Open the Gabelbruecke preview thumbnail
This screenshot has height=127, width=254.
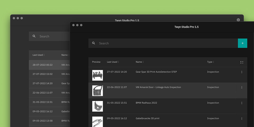98,122
